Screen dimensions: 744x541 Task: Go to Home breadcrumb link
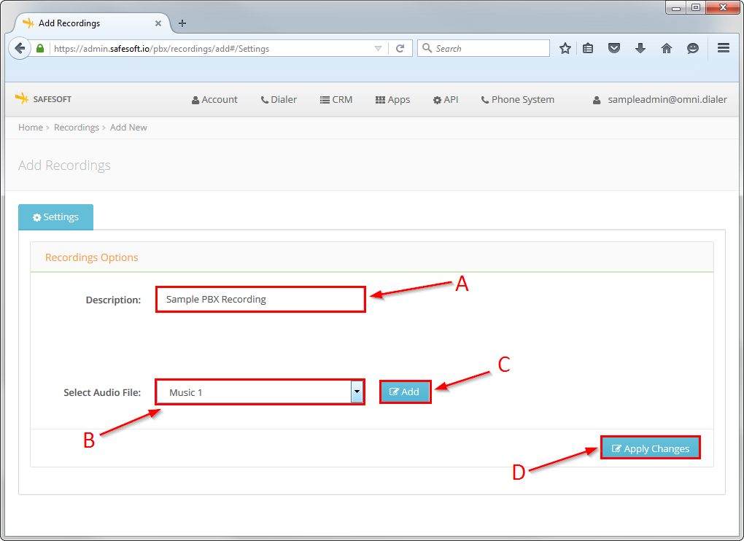31,128
